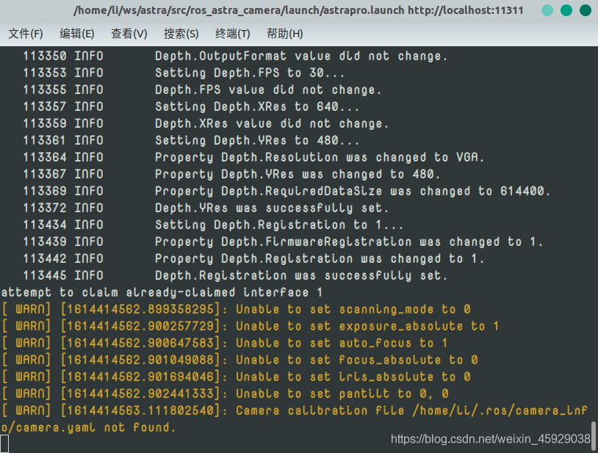This screenshot has width=598, height=453.
Task: Select the 'Unable to set scanning_mode' warning
Action: point(236,309)
